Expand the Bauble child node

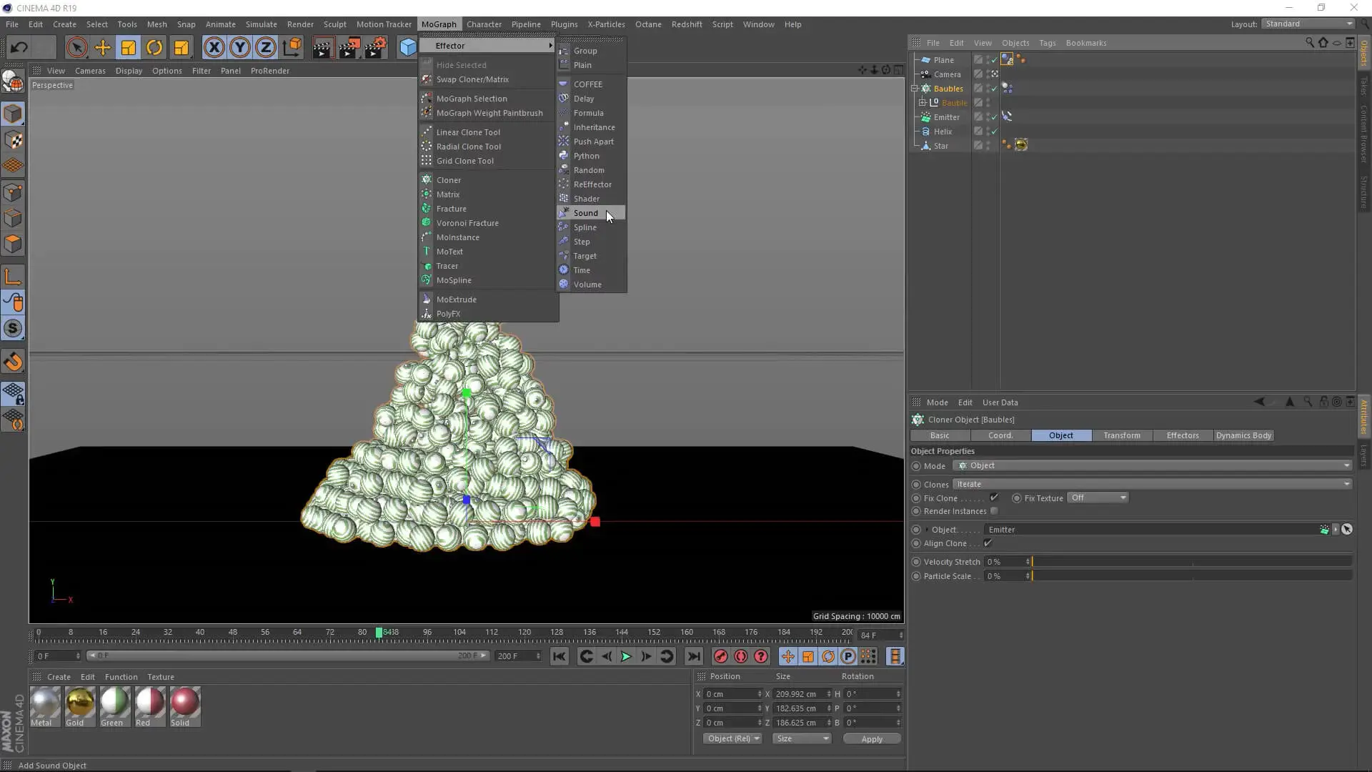(923, 103)
